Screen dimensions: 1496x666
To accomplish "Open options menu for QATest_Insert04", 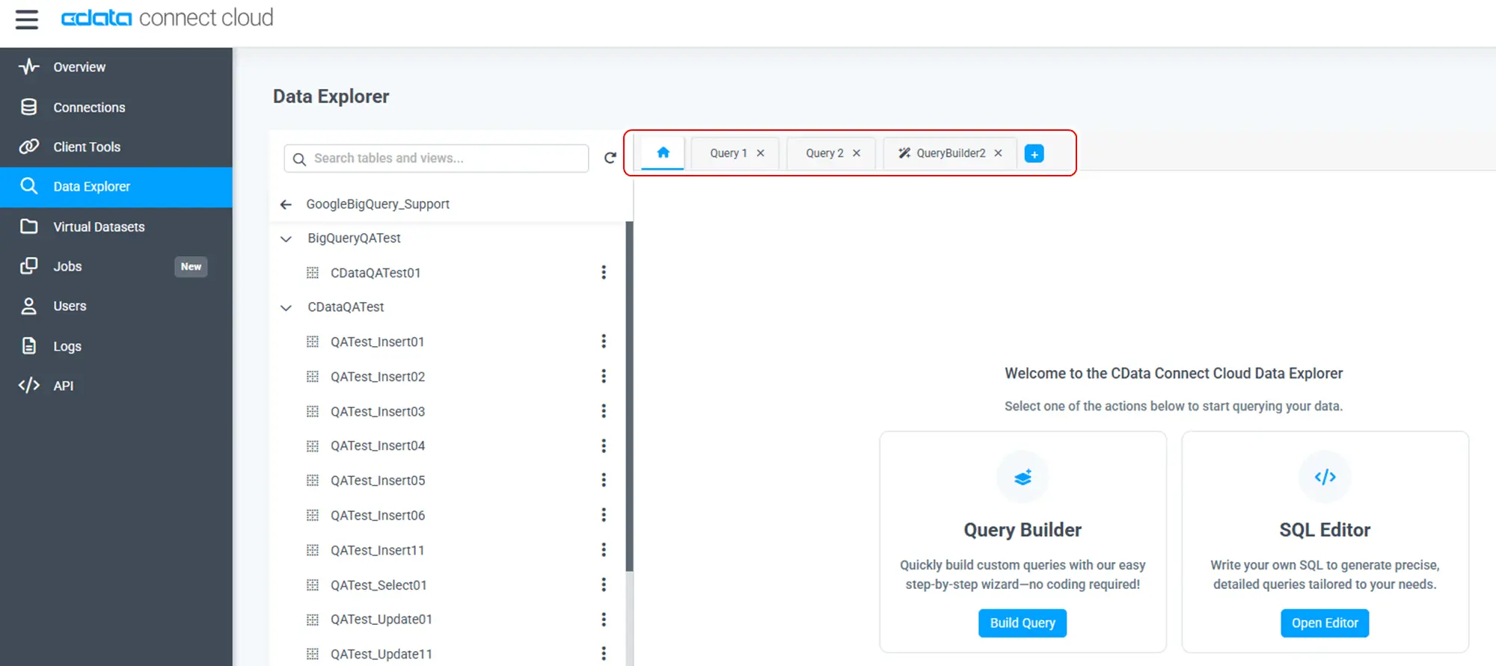I will [604, 445].
